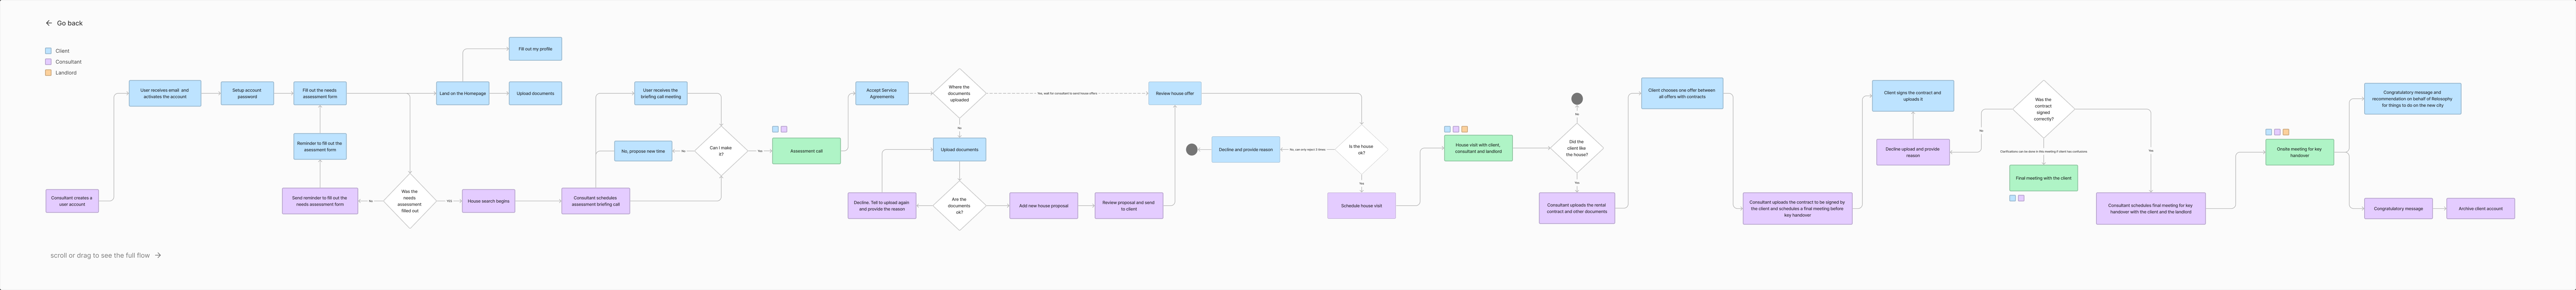Click the purple "Congratulatory message" node beside Archive
2576x290 pixels.
pyautogui.click(x=2398, y=209)
